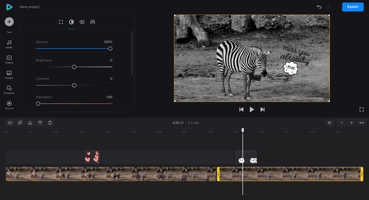Open the Elements sidebar section
Viewport: 369px width, 200px height.
pyautogui.click(x=9, y=90)
